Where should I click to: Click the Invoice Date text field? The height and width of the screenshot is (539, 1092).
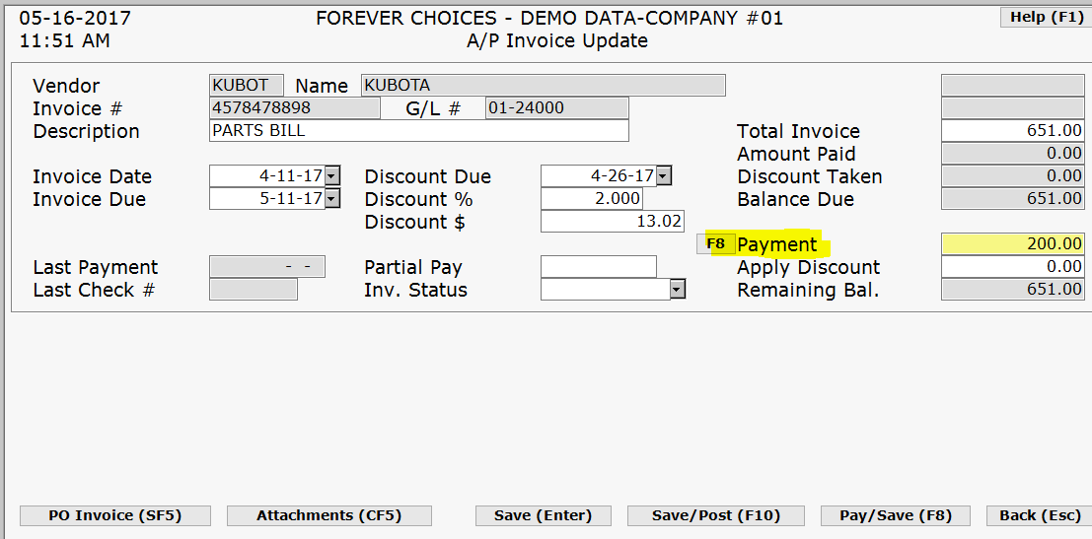click(x=266, y=175)
